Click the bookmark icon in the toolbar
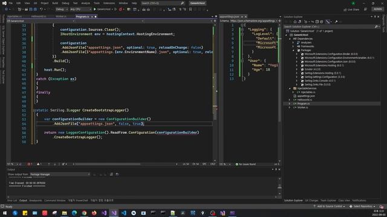 pos(190,10)
